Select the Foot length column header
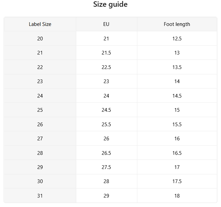The width and height of the screenshot is (221, 207). click(x=177, y=24)
